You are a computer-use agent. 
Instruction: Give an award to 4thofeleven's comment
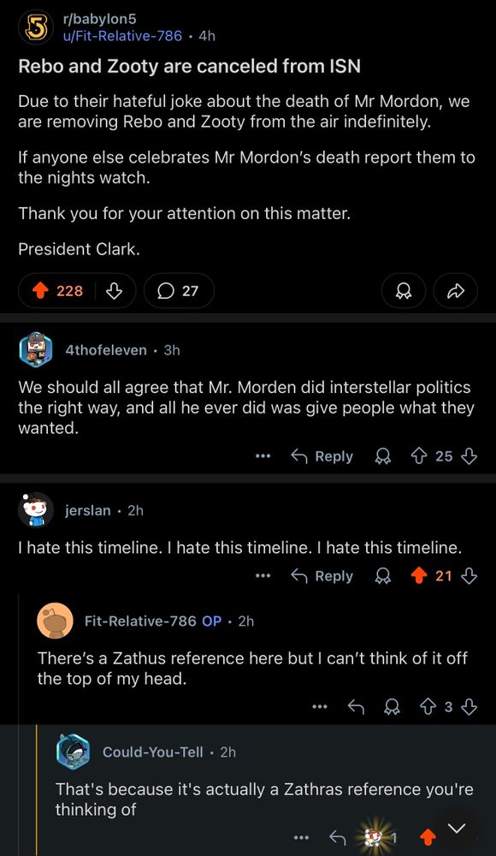coord(382,456)
